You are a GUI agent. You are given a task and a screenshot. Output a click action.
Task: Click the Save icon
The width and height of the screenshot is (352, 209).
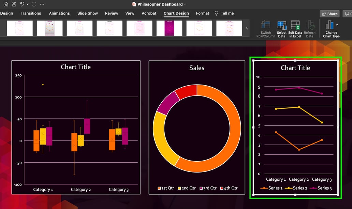click(13, 4)
